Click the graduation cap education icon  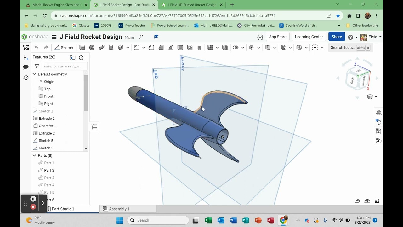(156, 37)
